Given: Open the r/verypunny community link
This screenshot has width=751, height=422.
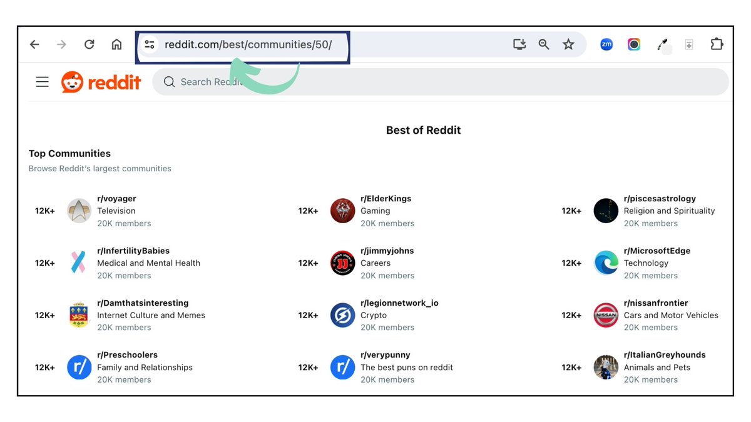Looking at the screenshot, I should [386, 355].
